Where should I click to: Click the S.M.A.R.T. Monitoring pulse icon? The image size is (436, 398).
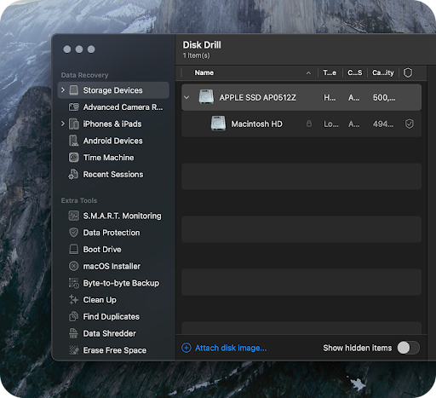point(74,216)
